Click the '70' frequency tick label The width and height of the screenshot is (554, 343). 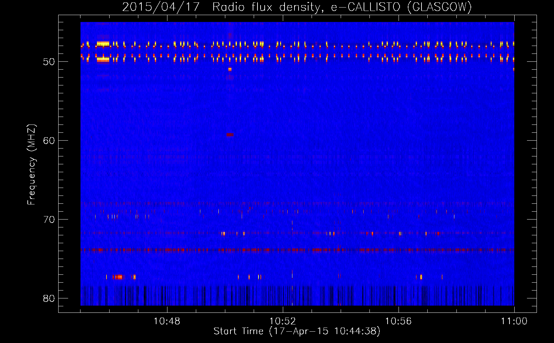(49, 220)
